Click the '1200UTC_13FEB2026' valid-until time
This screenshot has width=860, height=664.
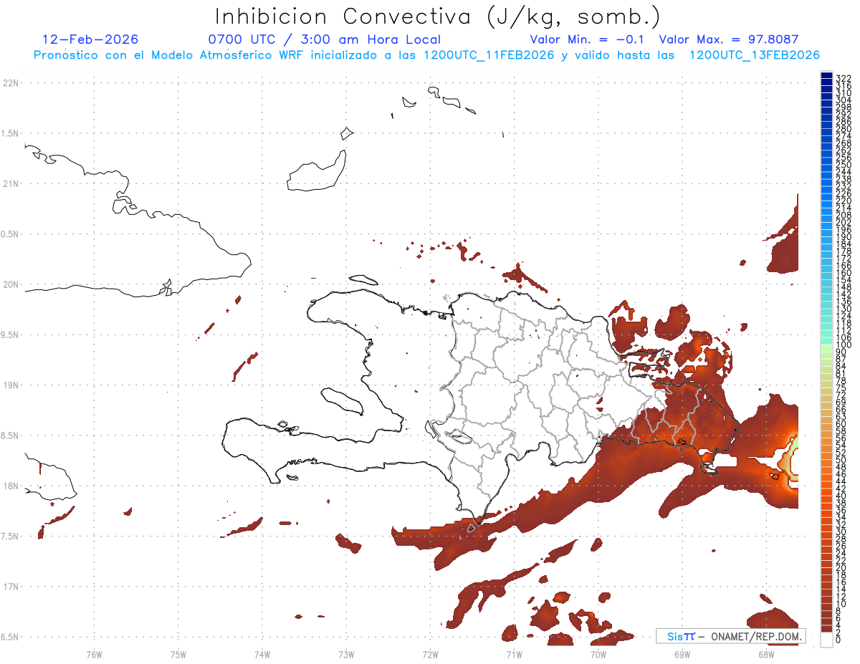(x=755, y=55)
